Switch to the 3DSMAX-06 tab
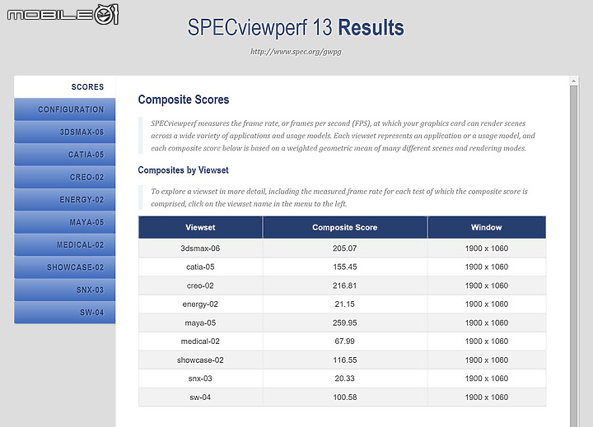This screenshot has width=593, height=427. [65, 132]
